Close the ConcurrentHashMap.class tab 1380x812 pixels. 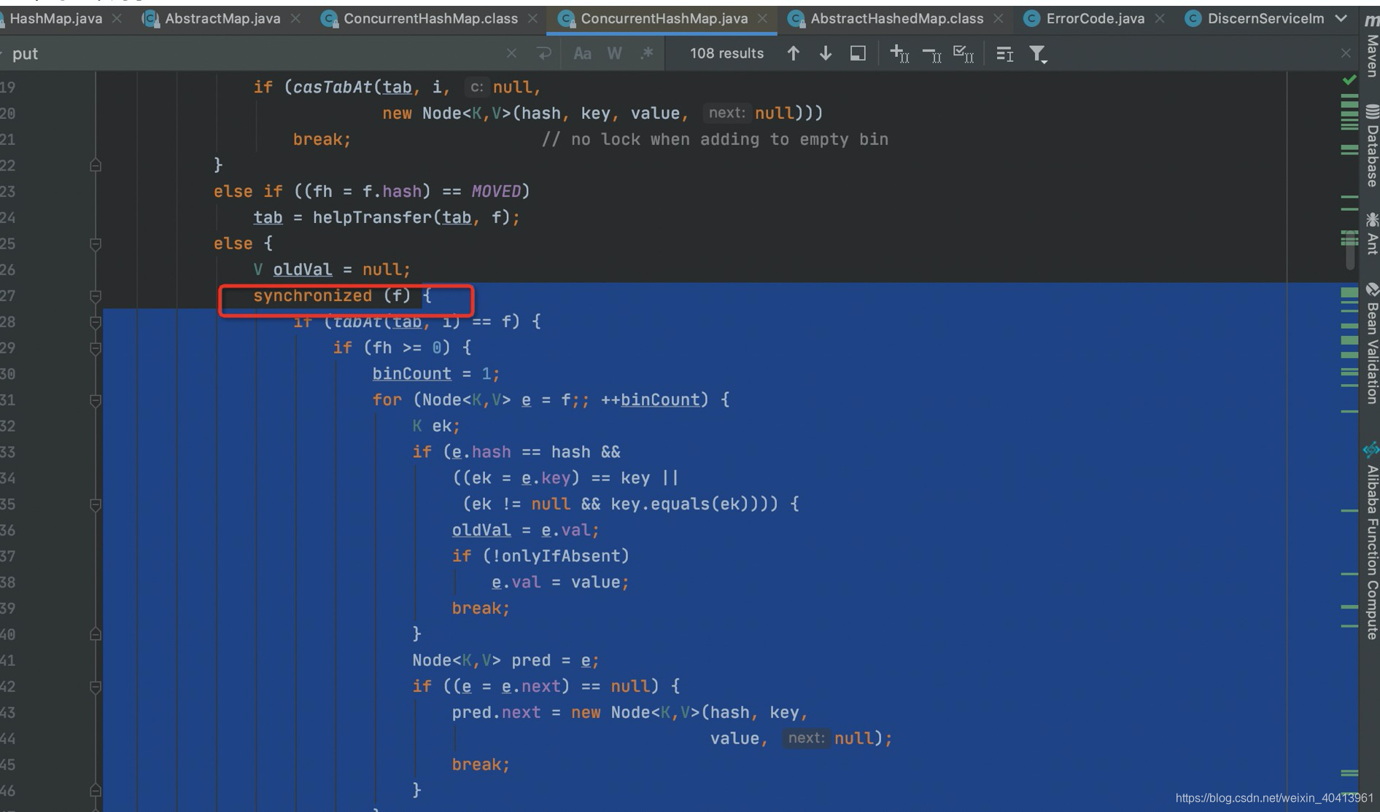coord(533,18)
